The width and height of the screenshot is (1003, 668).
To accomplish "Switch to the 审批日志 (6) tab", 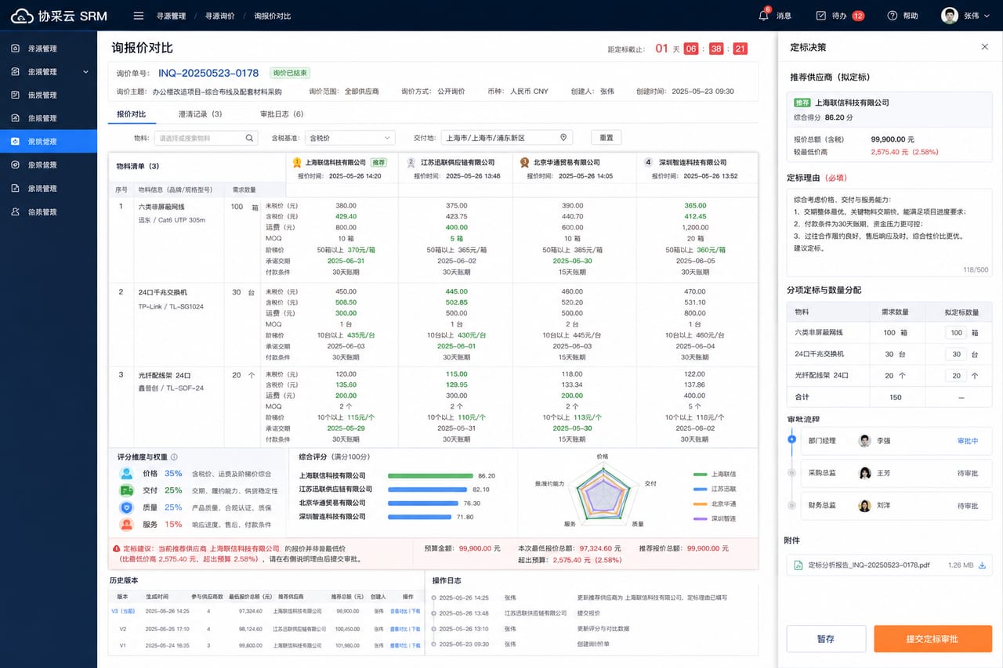I will click(x=281, y=114).
